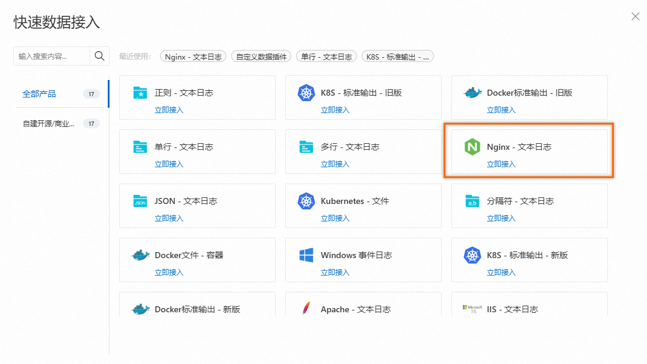Click 立即接入 under Docker标准输出 - 旧版

(x=501, y=110)
